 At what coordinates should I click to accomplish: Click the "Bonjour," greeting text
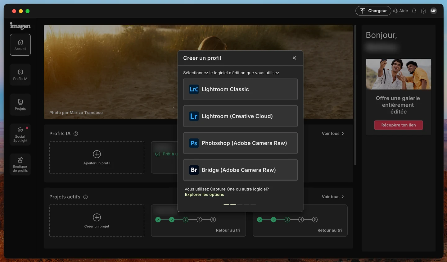(x=381, y=35)
